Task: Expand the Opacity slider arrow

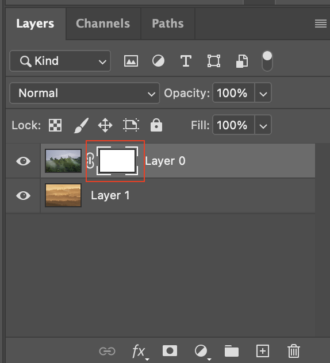Action: point(263,93)
